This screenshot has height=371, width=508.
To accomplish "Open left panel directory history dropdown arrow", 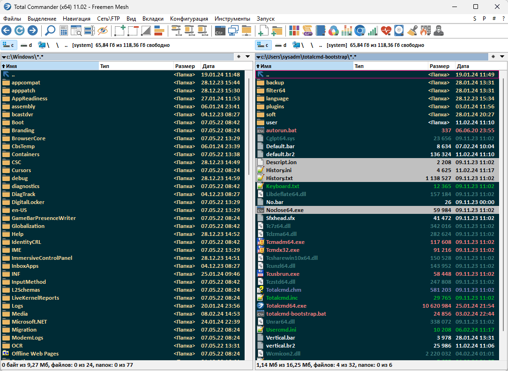I will (248, 57).
